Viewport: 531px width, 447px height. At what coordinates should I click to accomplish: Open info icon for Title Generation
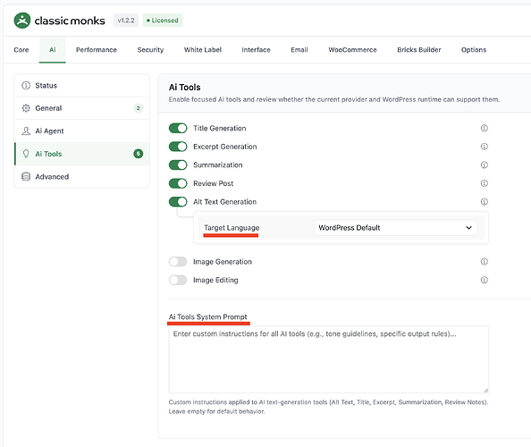click(485, 128)
